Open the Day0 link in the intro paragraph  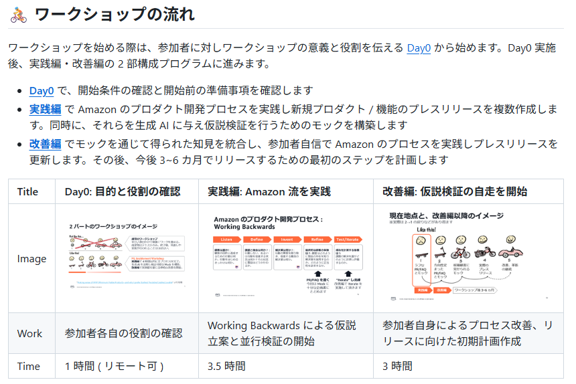[x=419, y=48]
